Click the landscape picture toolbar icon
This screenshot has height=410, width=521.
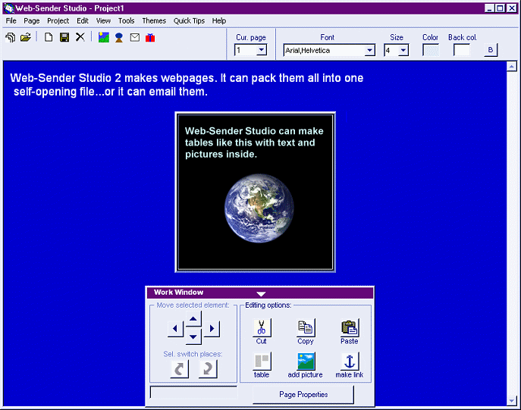[x=104, y=38]
